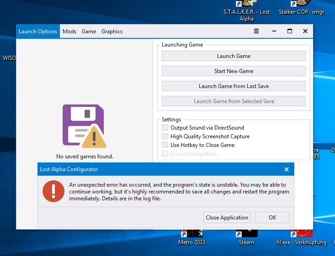Click Launch Game from Last Save
Screen dimensions: 335x256
click(234, 86)
